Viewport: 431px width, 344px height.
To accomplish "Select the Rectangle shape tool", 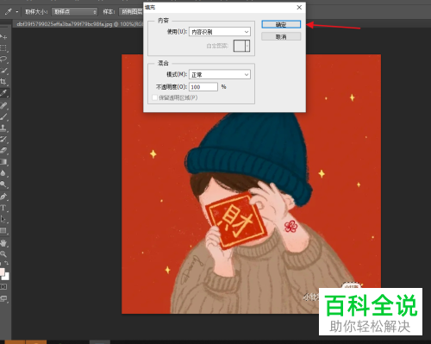I will [x=3, y=230].
